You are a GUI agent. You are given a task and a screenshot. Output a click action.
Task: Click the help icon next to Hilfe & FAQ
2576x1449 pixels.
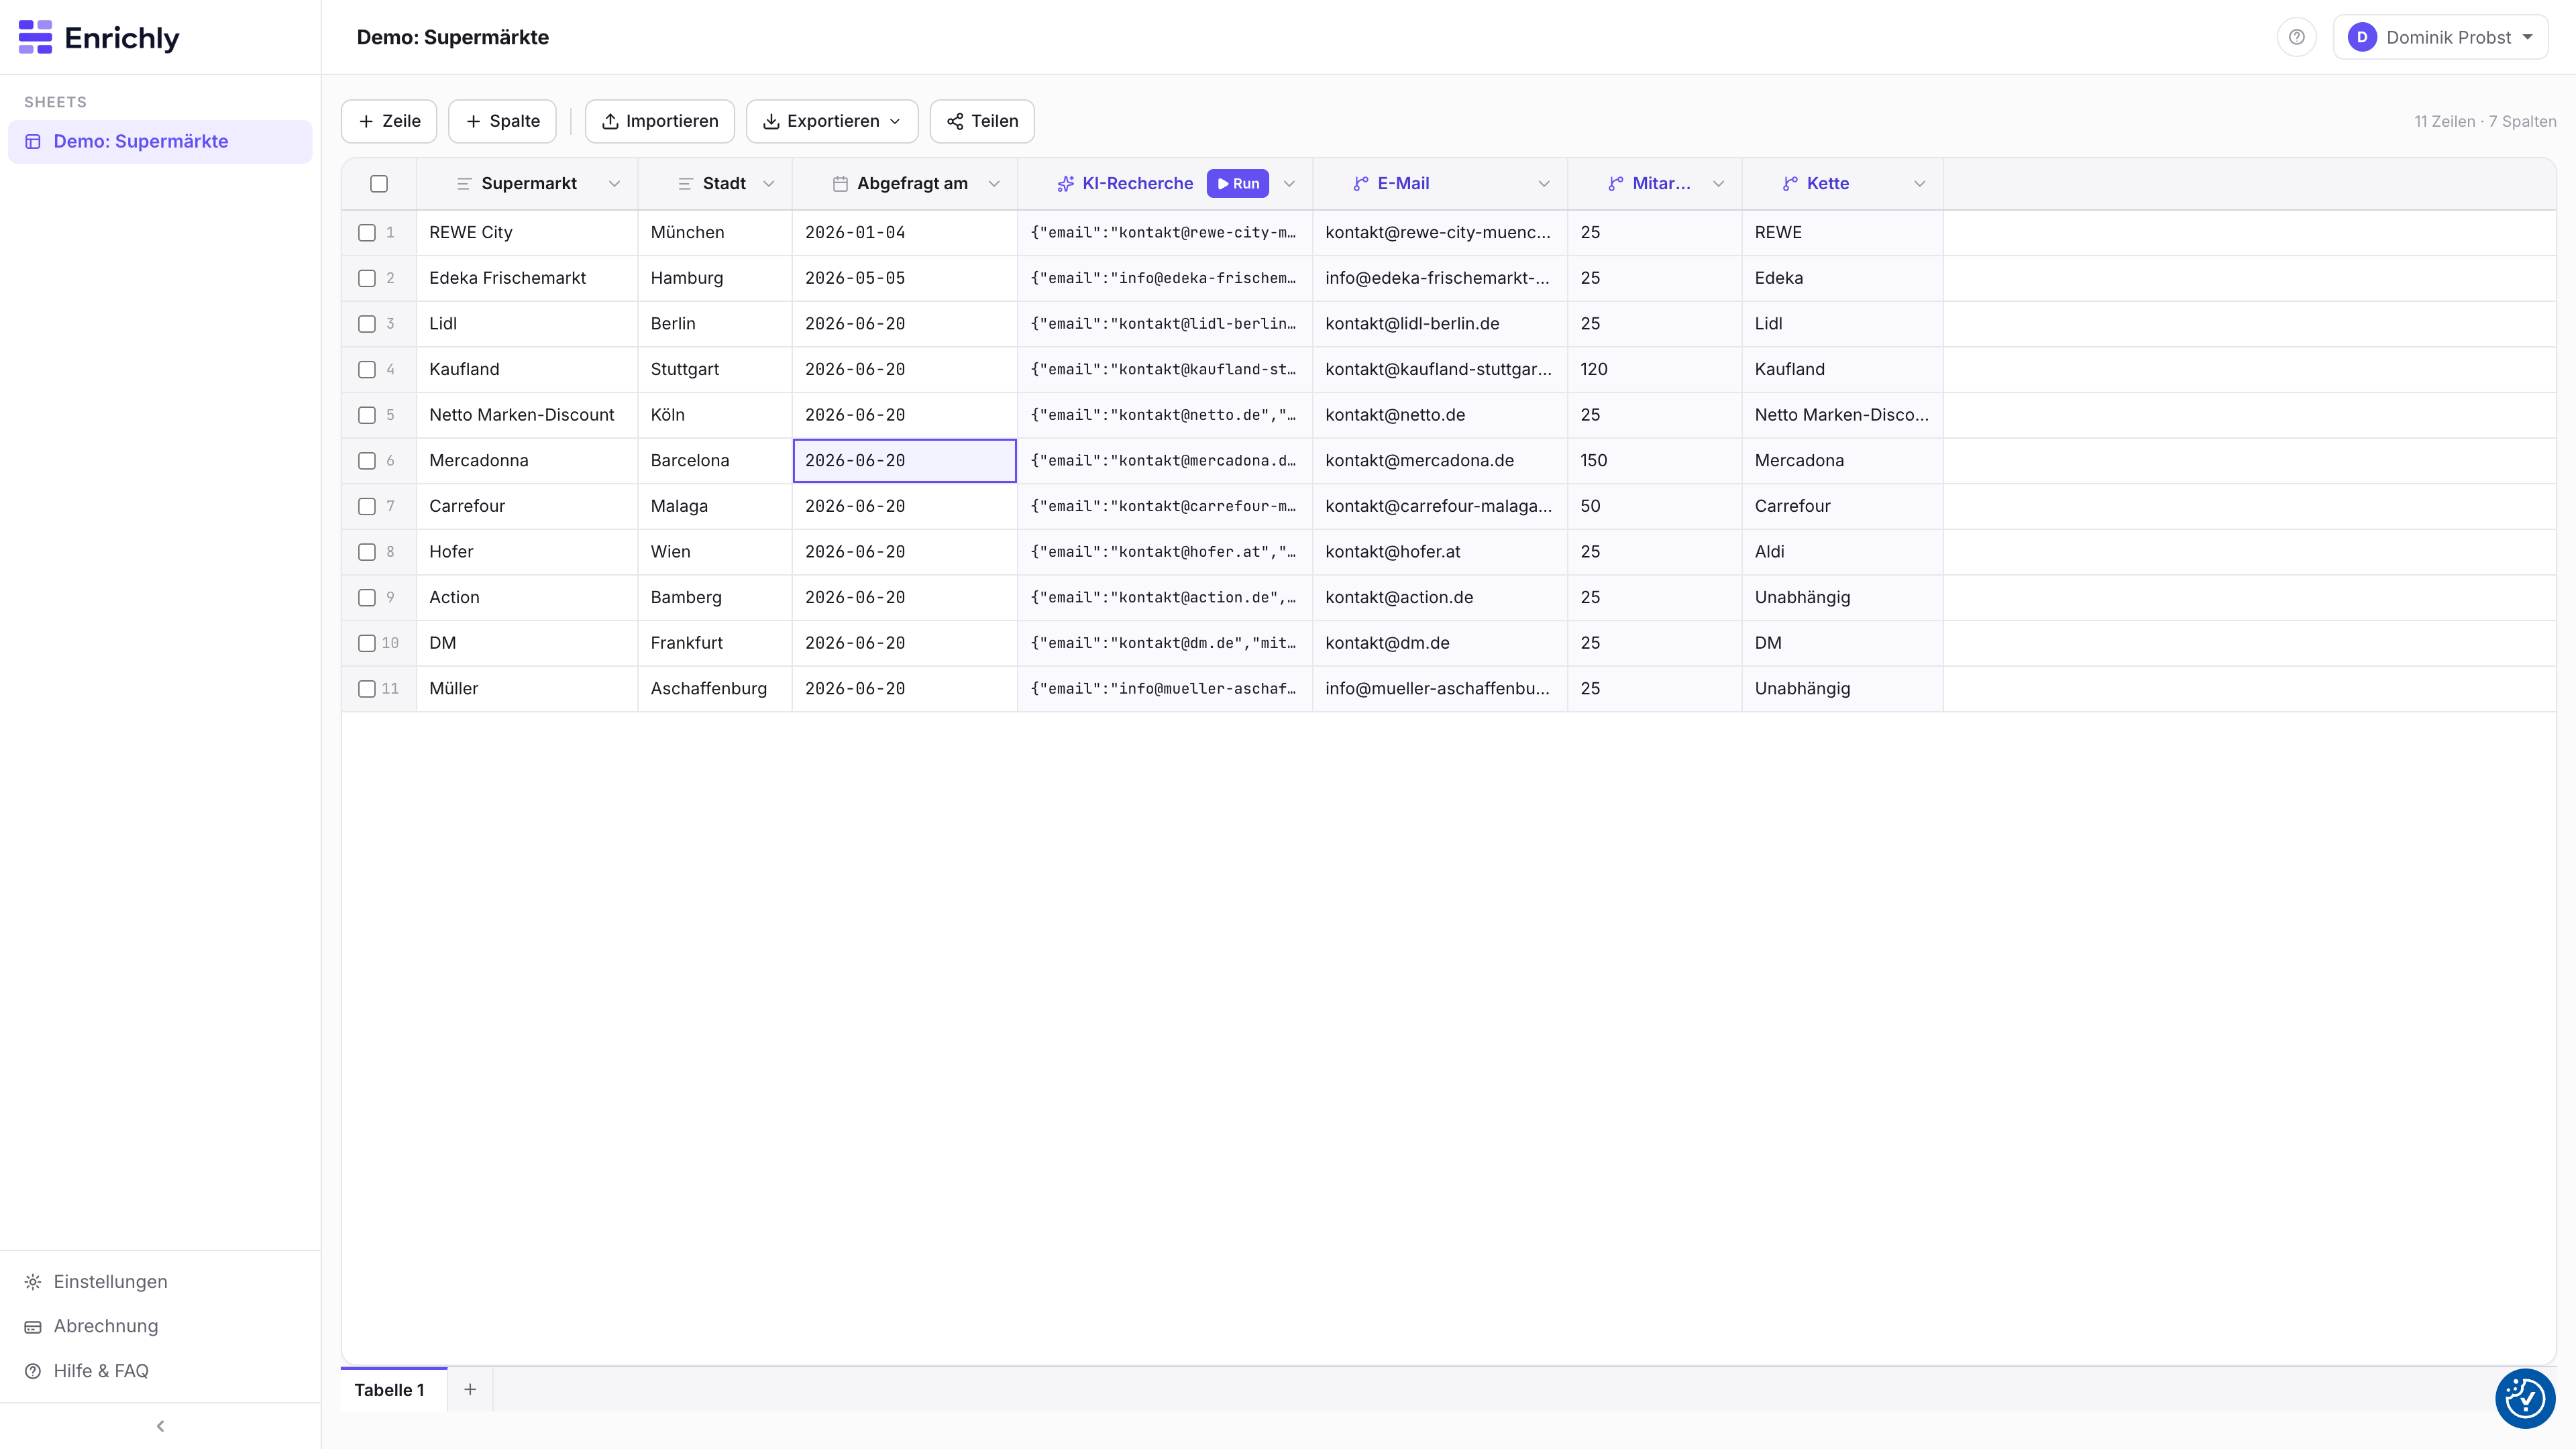point(33,1371)
